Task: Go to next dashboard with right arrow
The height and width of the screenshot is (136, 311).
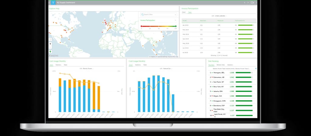Action: [x=248, y=2]
